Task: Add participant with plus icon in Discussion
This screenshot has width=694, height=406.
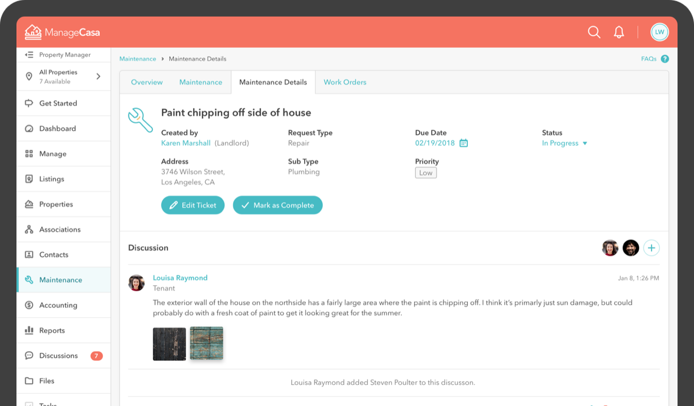Action: (x=651, y=248)
